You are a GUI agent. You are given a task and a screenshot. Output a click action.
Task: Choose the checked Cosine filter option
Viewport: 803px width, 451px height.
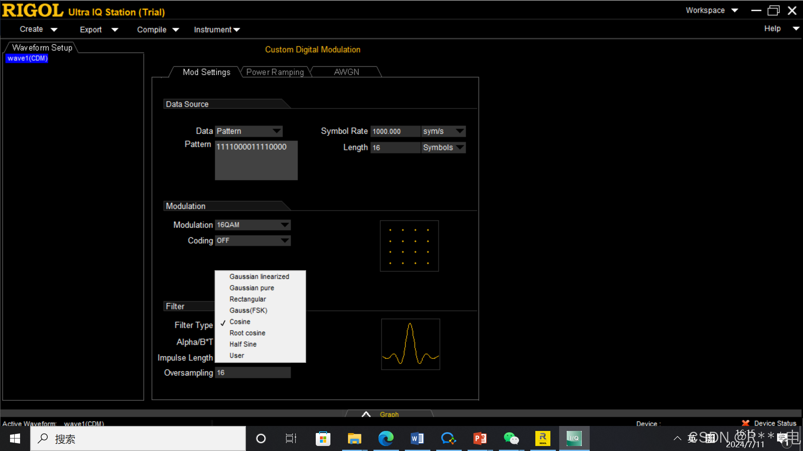coord(240,322)
